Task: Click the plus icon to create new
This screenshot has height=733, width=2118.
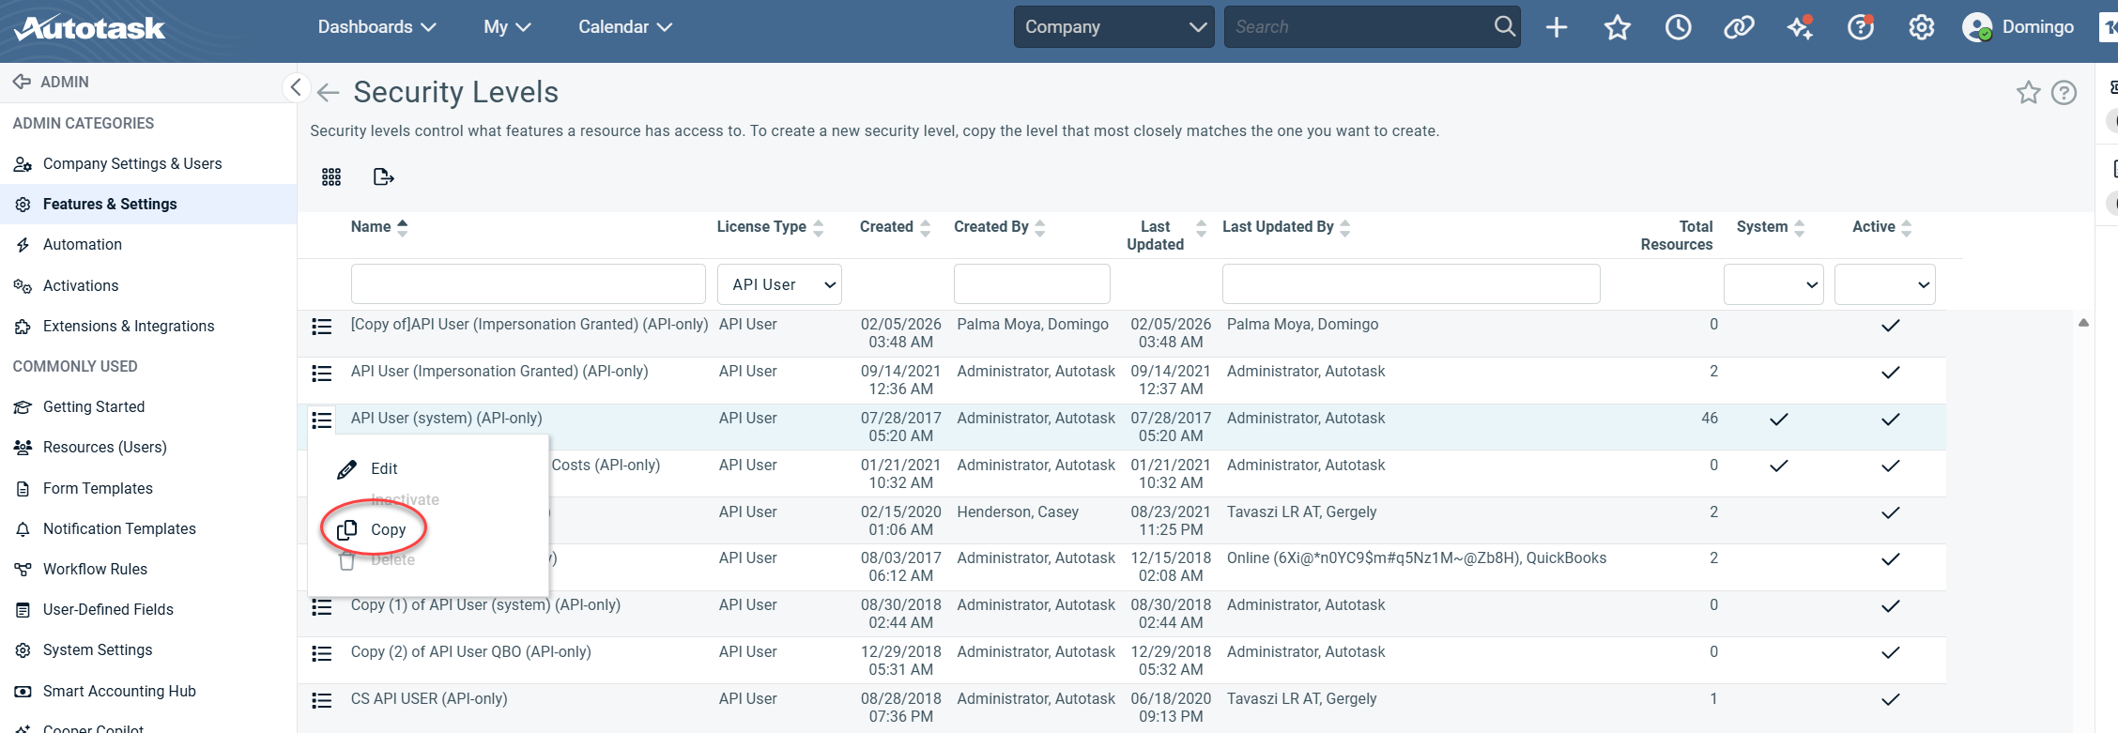Action: click(1557, 27)
